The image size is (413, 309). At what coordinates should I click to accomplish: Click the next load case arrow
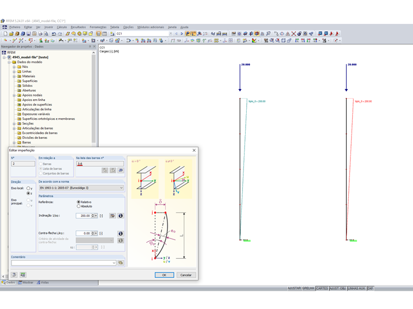click(x=182, y=34)
